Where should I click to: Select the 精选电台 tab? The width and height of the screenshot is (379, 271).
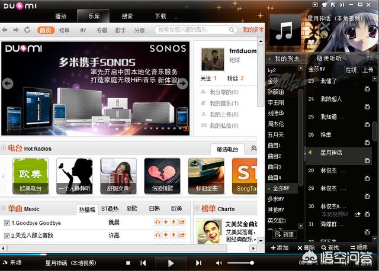pyautogui.click(x=227, y=149)
